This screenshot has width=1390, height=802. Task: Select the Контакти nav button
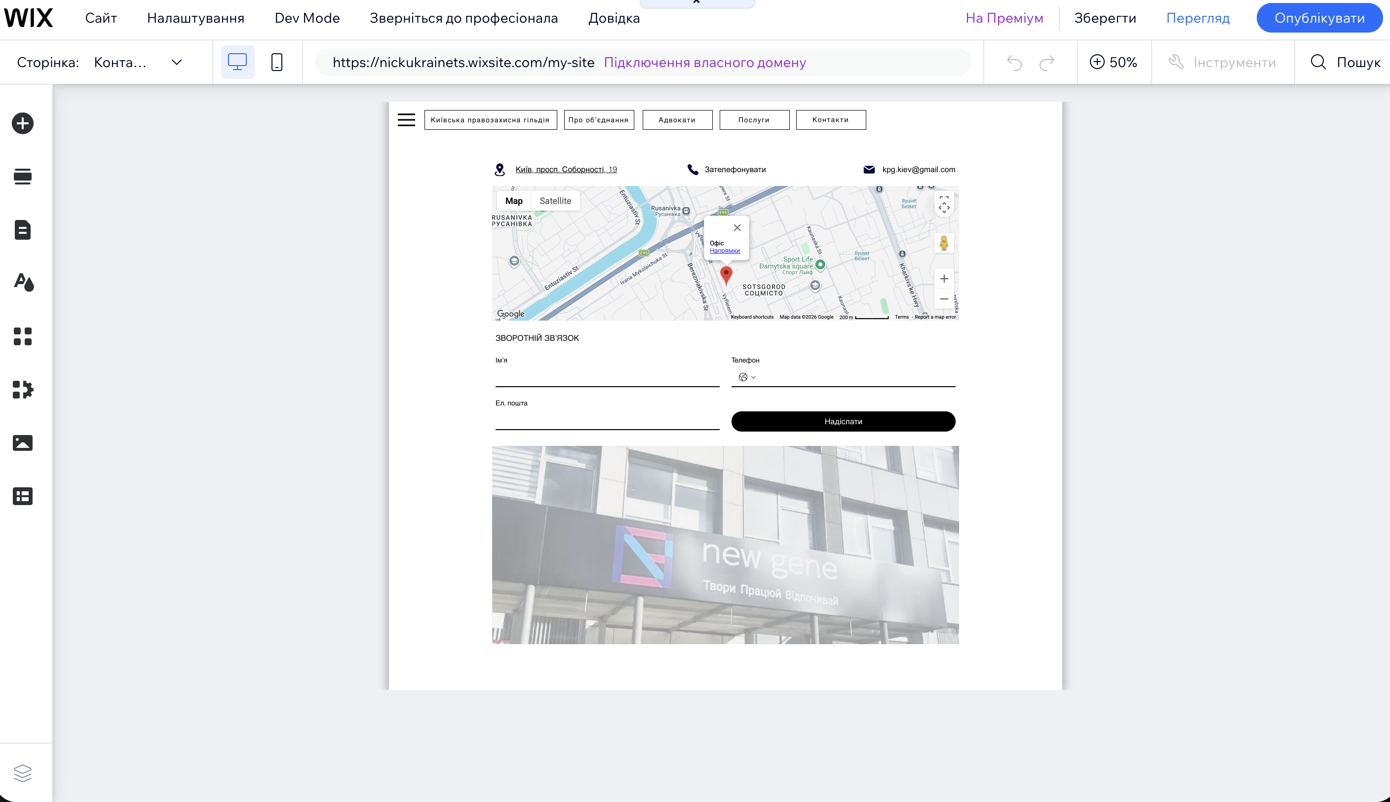pos(831,119)
